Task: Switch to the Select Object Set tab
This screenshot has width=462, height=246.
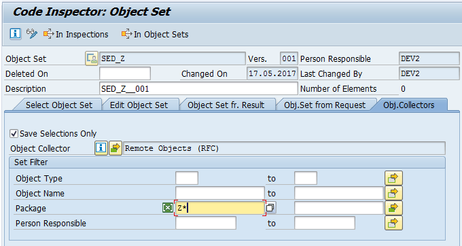Action: click(x=59, y=105)
